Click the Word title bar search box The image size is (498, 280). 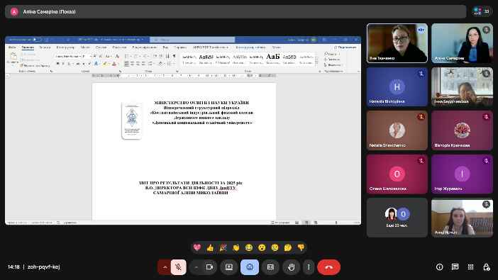click(x=192, y=40)
